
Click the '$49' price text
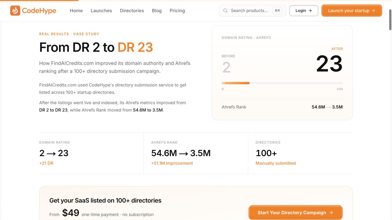pos(71,213)
